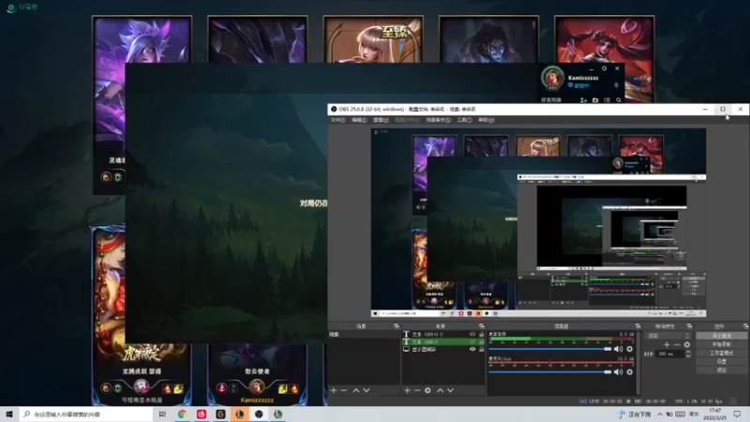Viewport: 750px width, 422px height.
Task: Open transition properties gear icon
Action: coord(687,344)
